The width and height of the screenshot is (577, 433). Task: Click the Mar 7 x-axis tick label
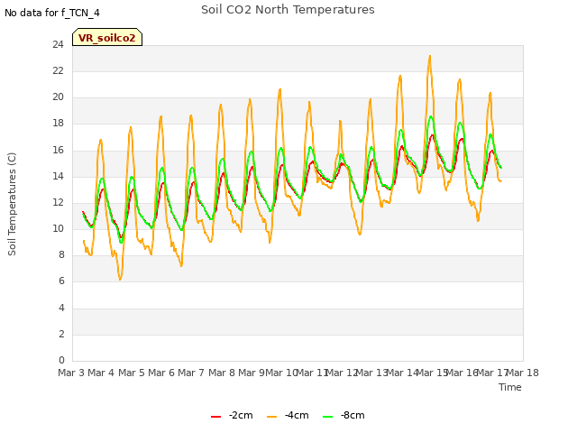191,373
